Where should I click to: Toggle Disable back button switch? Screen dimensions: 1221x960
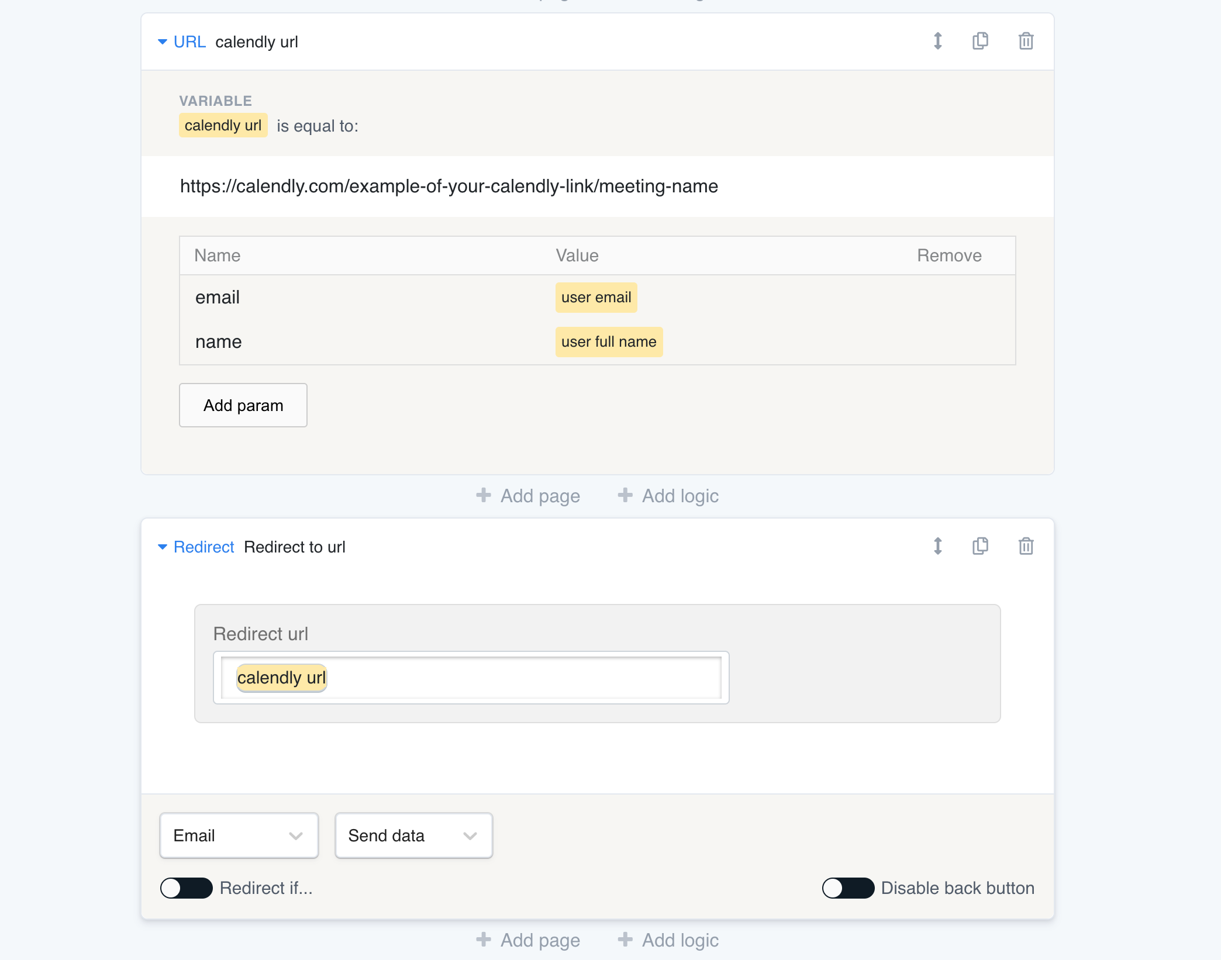pos(848,888)
